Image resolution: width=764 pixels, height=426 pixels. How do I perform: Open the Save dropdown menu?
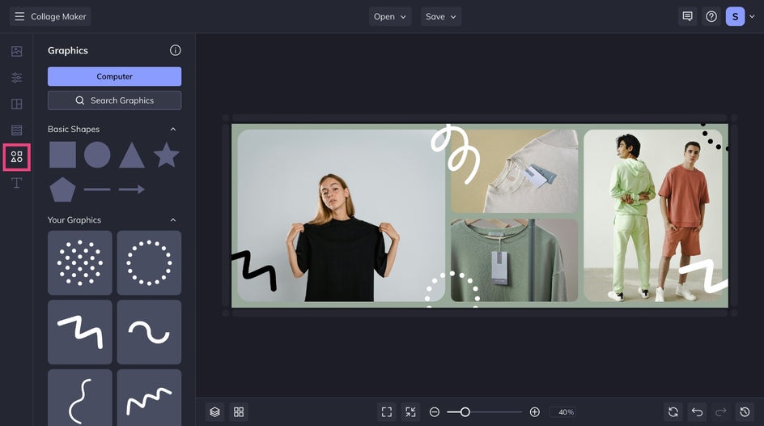tap(441, 16)
